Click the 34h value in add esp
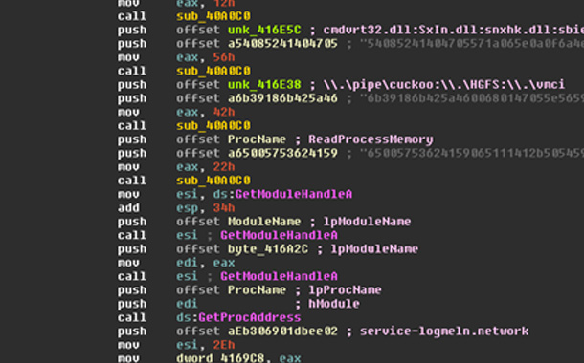The width and height of the screenshot is (584, 363). 224,208
